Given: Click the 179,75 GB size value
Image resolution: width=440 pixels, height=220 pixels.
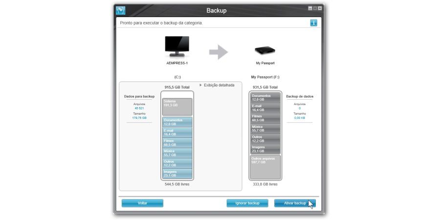Looking at the screenshot, I should click(x=139, y=118).
